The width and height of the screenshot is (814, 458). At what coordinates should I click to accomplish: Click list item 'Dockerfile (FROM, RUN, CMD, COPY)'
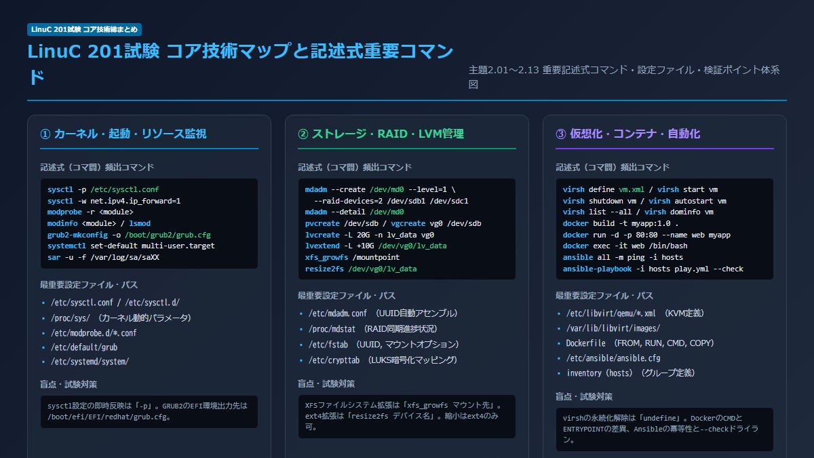[640, 343]
